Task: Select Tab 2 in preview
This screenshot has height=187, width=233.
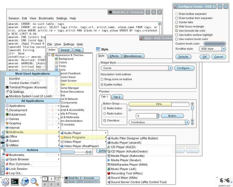Action: (x=117, y=97)
